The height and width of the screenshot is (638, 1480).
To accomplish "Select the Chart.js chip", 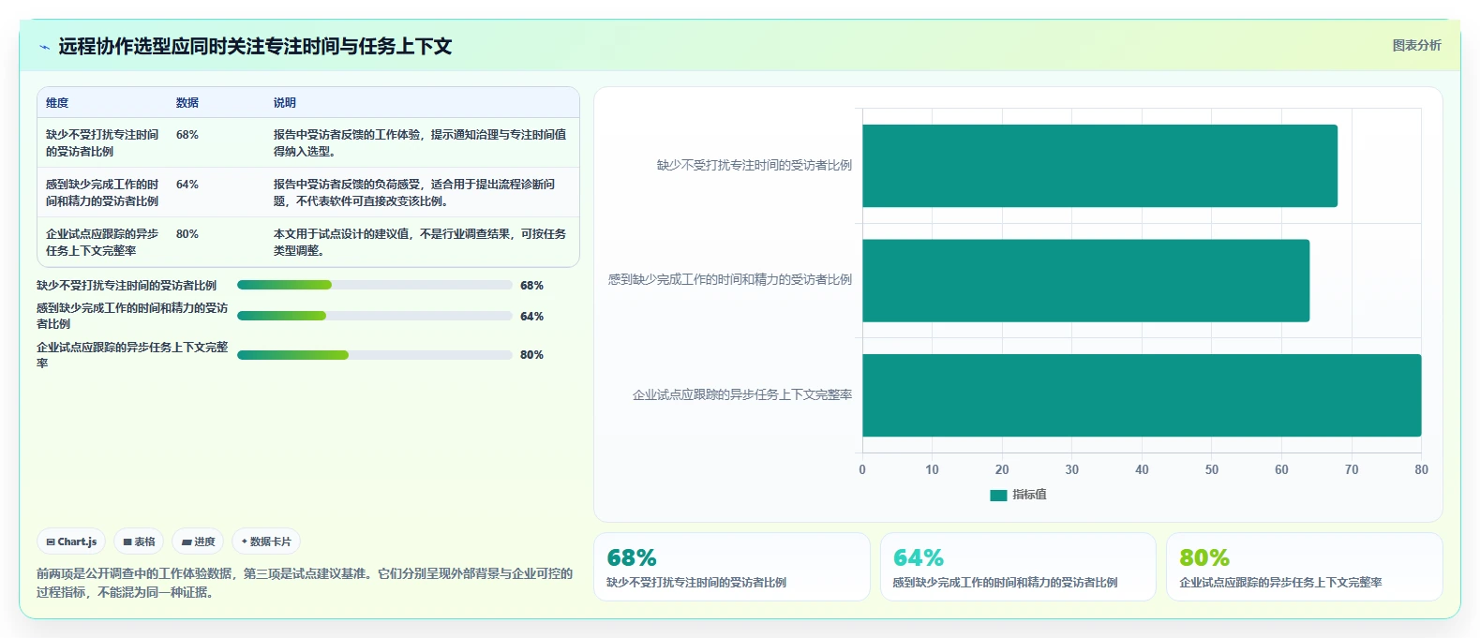I will (x=71, y=542).
